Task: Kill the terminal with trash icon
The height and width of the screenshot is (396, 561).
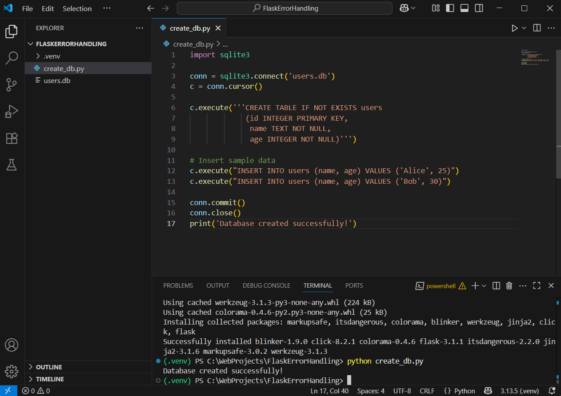Action: pyautogui.click(x=509, y=286)
